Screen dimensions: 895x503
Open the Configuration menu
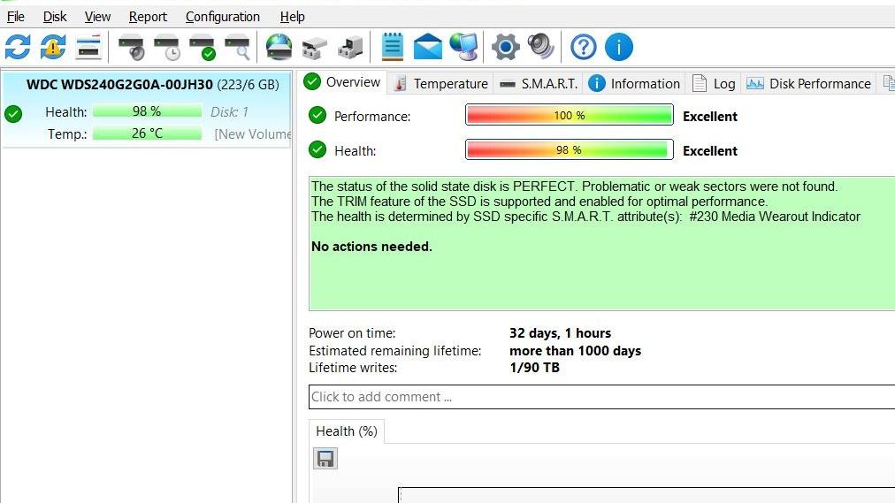click(x=222, y=17)
